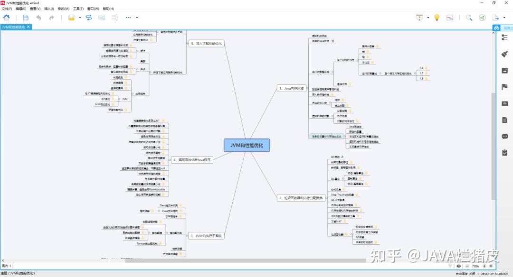
Task: Toggle the filter funnel icon
Action: coord(450,266)
